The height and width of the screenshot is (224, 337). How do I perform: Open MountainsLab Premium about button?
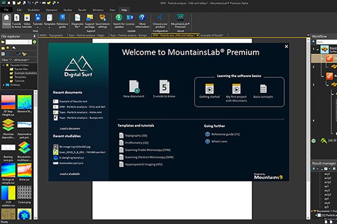pyautogui.click(x=180, y=21)
